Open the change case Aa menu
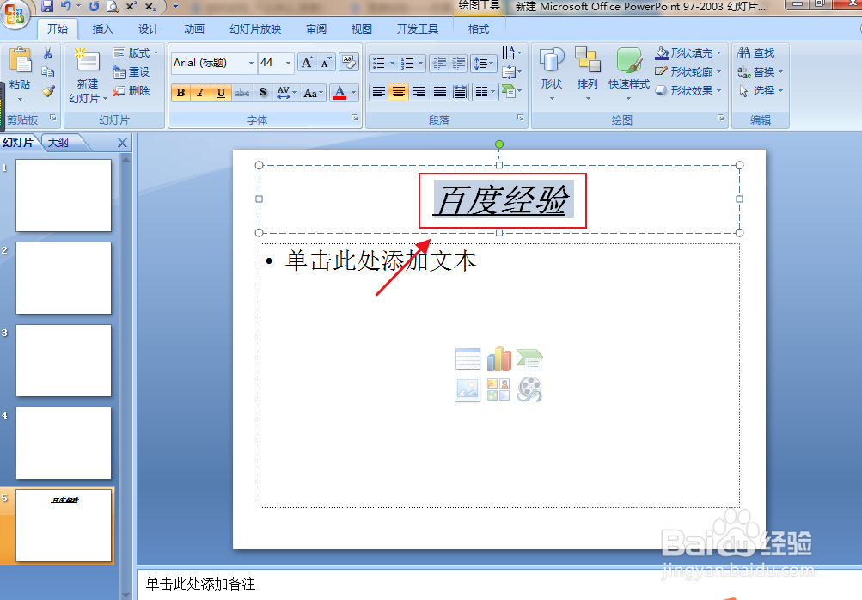This screenshot has height=600, width=862. [x=314, y=92]
